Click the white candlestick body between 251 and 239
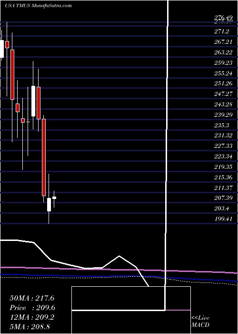 (x=33, y=101)
